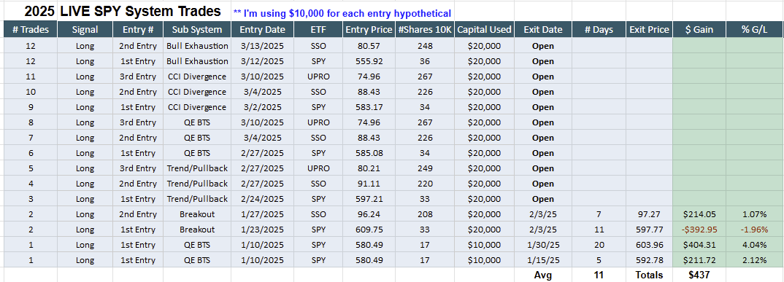Click the shares cell 36
The height and width of the screenshot is (282, 784).
425,61
